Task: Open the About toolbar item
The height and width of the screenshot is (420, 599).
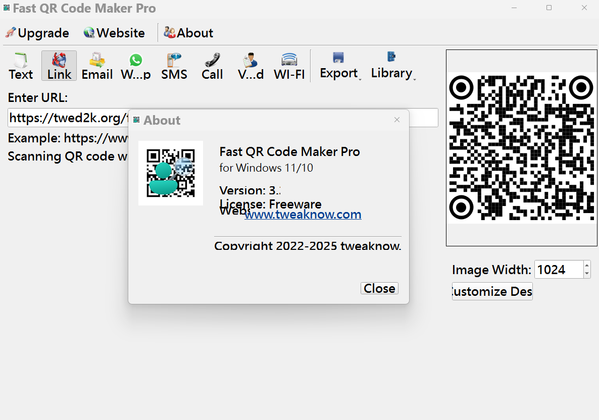Action: [188, 33]
